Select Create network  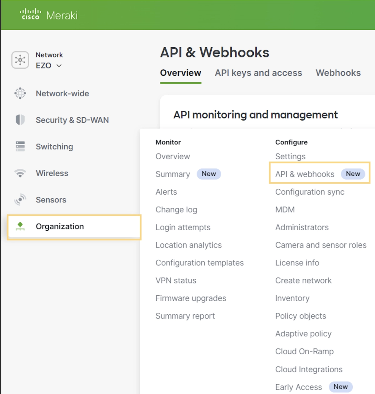303,281
